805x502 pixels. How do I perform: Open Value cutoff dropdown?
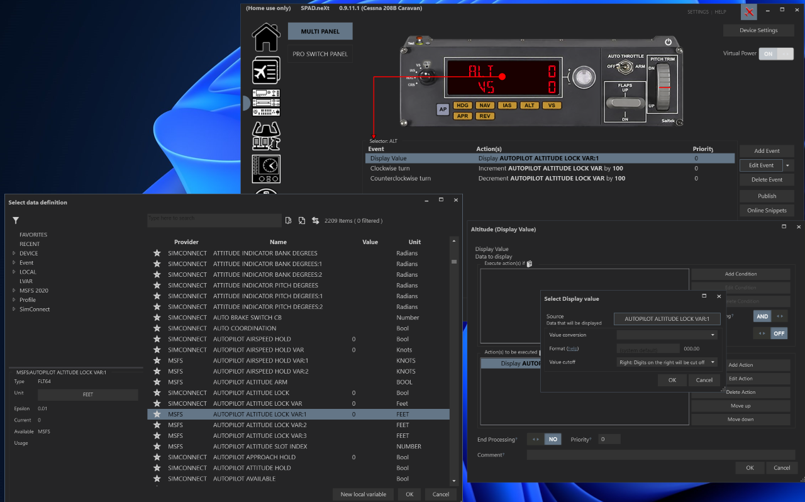[x=667, y=362]
